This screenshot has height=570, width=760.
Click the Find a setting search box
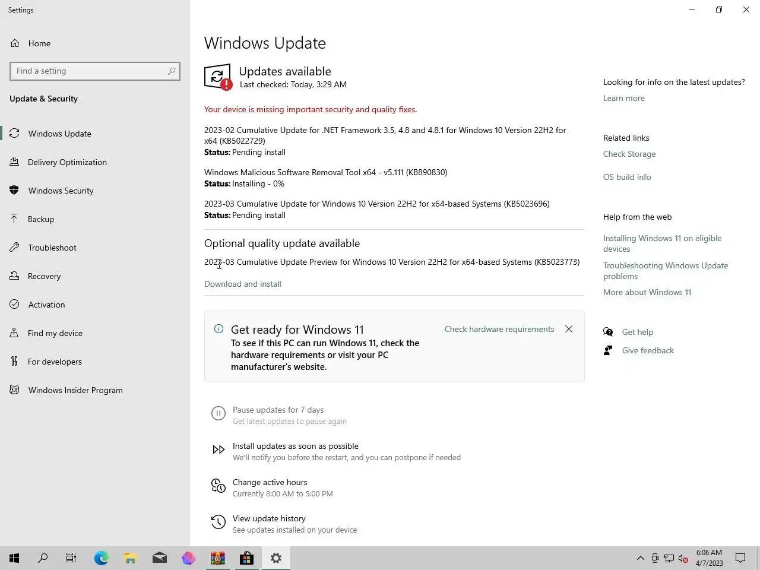95,71
